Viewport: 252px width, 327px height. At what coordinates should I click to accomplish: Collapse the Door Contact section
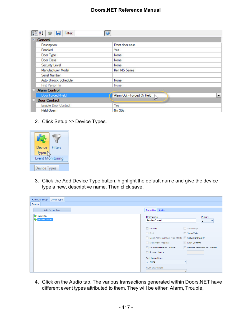(x=34, y=100)
